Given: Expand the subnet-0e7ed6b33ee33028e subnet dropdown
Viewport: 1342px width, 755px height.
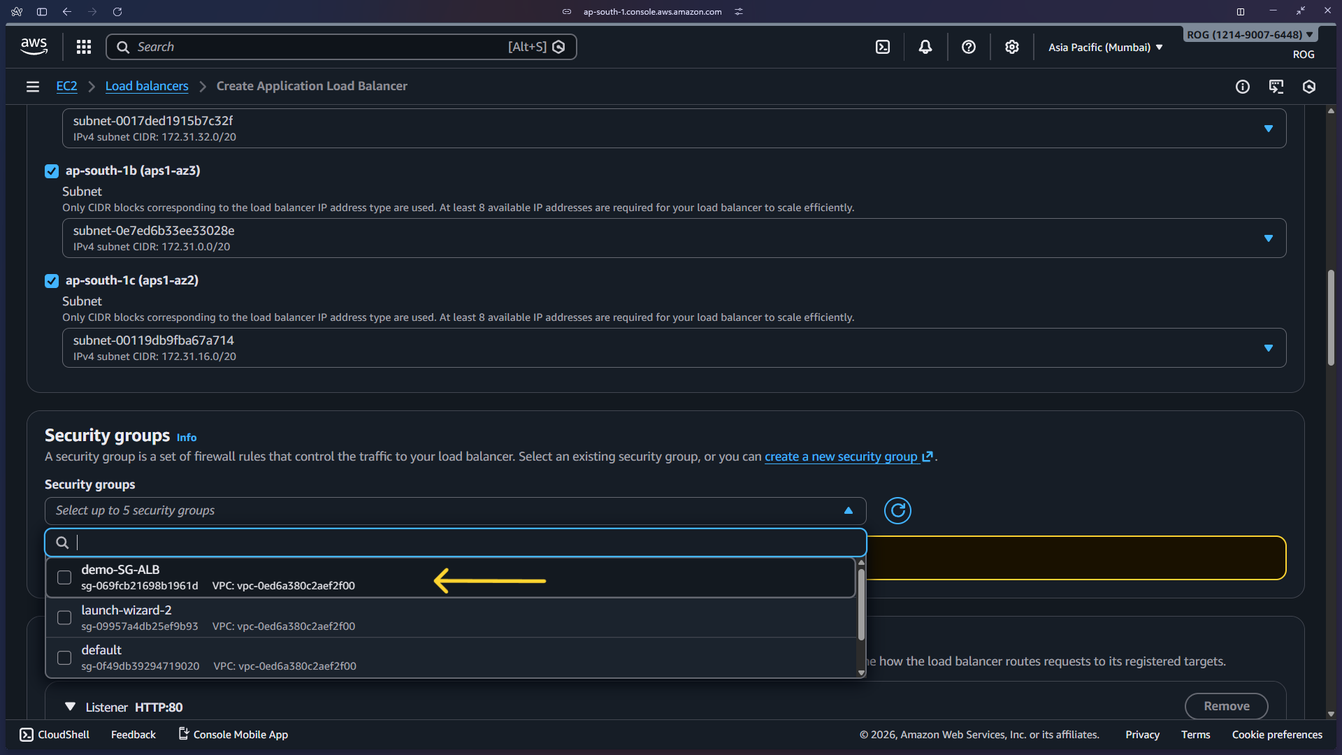Looking at the screenshot, I should coord(1269,238).
